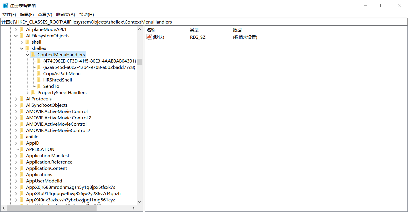Open the 查看(V) view menu
This screenshot has height=212, width=408.
pos(45,15)
